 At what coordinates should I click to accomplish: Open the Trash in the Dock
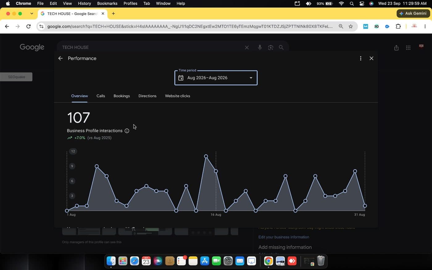[x=321, y=261]
